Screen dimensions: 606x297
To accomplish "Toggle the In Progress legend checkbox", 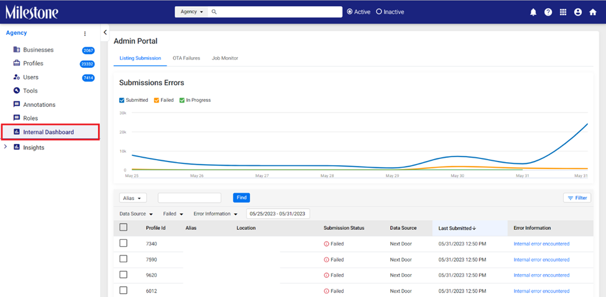I will point(182,100).
